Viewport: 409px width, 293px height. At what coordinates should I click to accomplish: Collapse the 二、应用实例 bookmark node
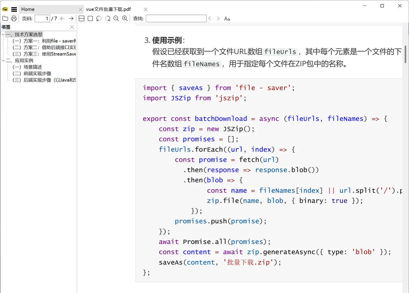3,60
